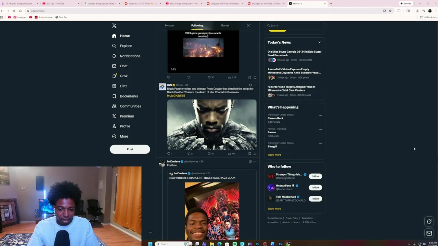The image size is (438, 246).
Task: Open the bit.ly link in IGN post
Action: pos(176,96)
